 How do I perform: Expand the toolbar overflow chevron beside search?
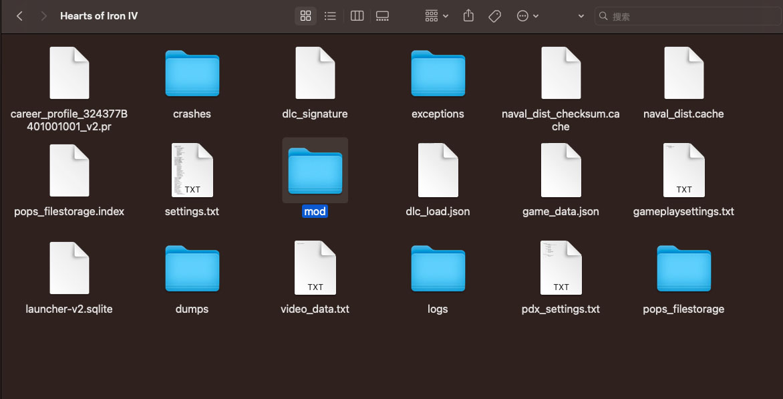[581, 16]
